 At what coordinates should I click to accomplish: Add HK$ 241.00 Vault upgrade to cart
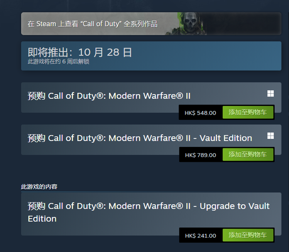click(248, 235)
